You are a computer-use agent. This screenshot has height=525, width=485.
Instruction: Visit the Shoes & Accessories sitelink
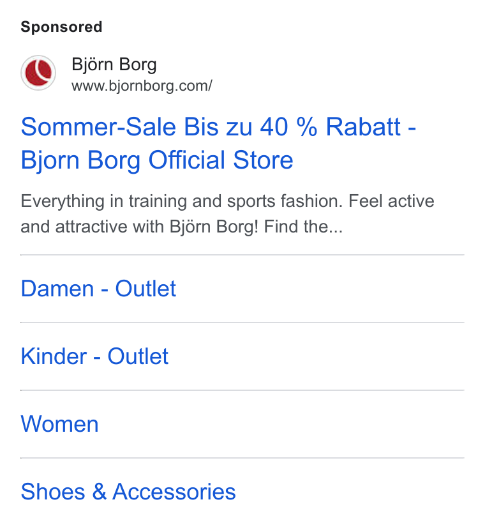[128, 492]
